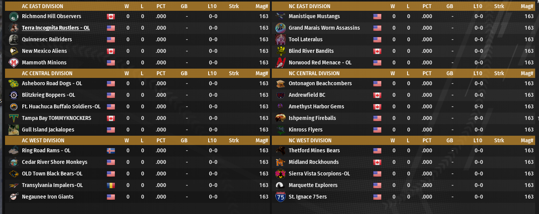Click the Asheboro Road Dogs logo
Image resolution: width=539 pixels, height=214 pixels.
coord(13,83)
